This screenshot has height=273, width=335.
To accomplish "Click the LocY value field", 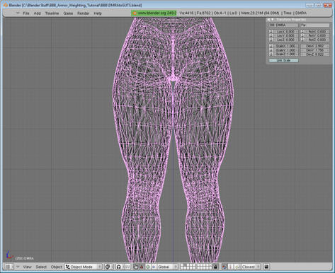I will tap(285, 35).
